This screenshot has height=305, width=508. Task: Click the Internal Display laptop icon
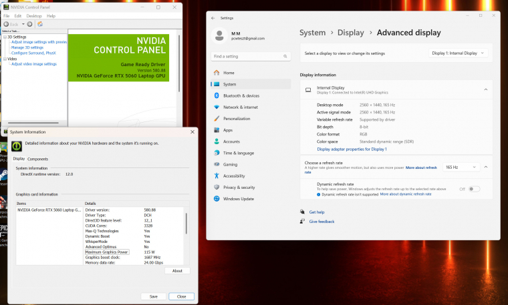pyautogui.click(x=308, y=90)
